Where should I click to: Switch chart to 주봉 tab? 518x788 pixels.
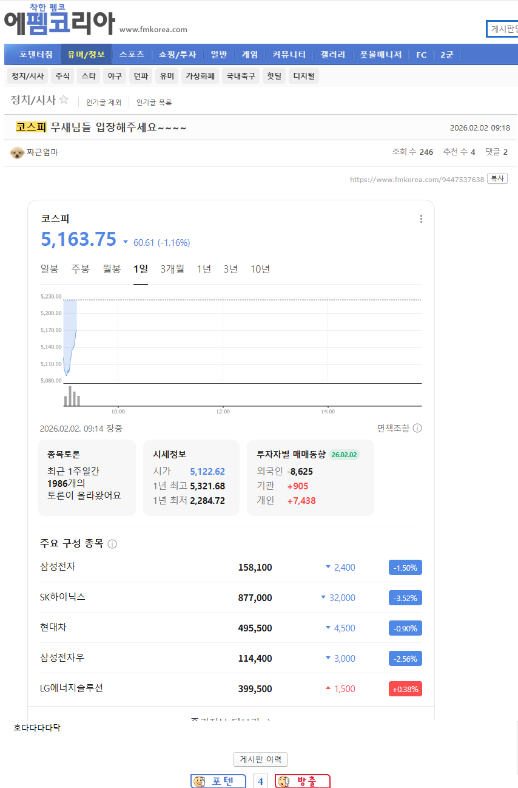[80, 269]
